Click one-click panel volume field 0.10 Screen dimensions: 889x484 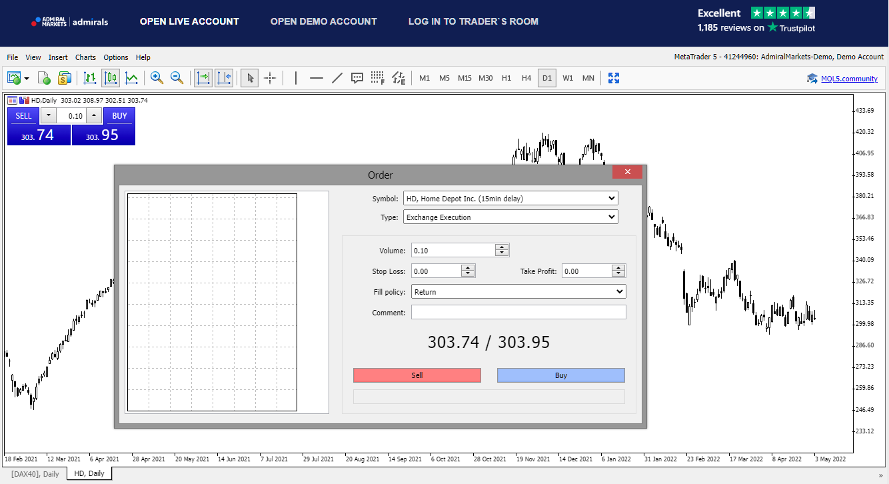71,116
